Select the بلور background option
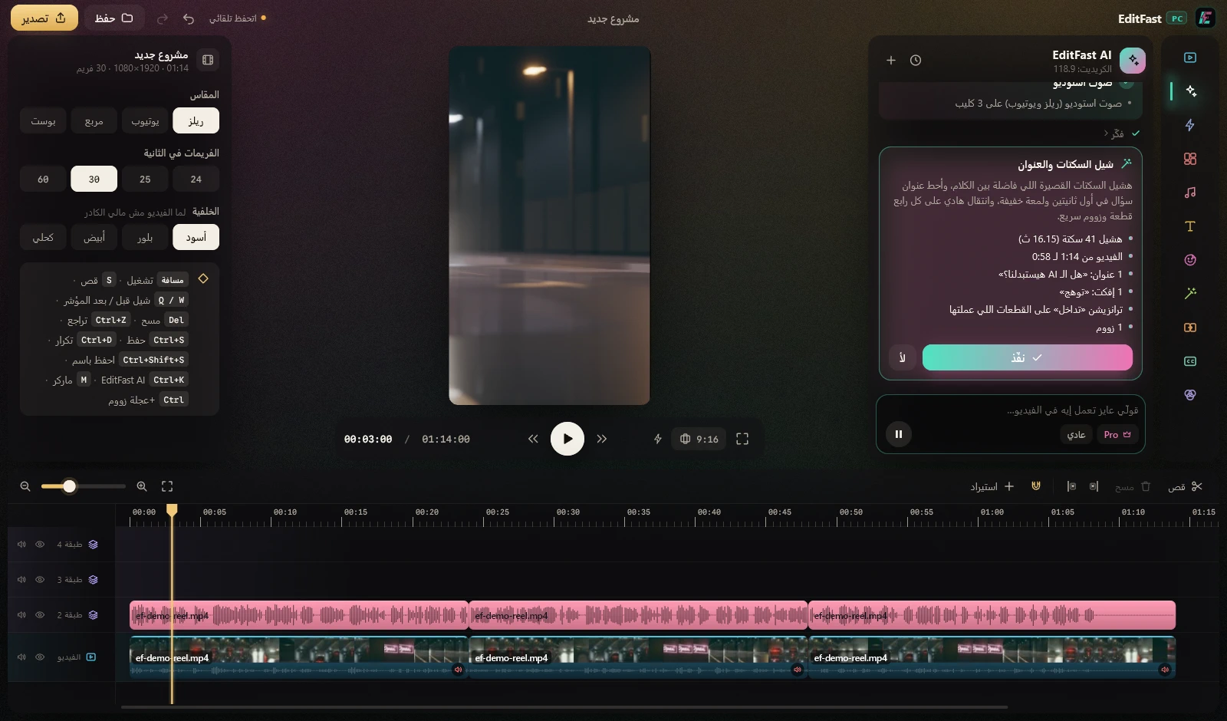This screenshot has height=721, width=1227. (145, 238)
